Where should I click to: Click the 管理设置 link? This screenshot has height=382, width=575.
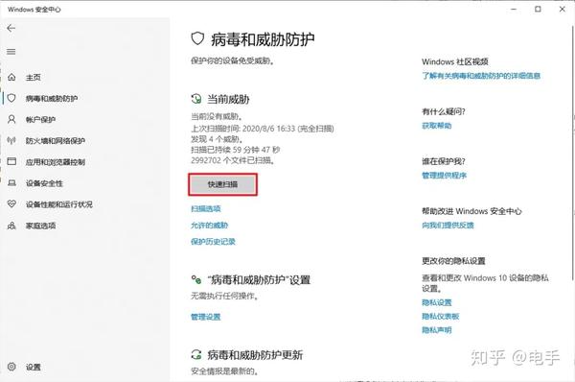click(206, 317)
